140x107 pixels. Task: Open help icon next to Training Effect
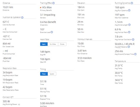click(x=53, y=3)
